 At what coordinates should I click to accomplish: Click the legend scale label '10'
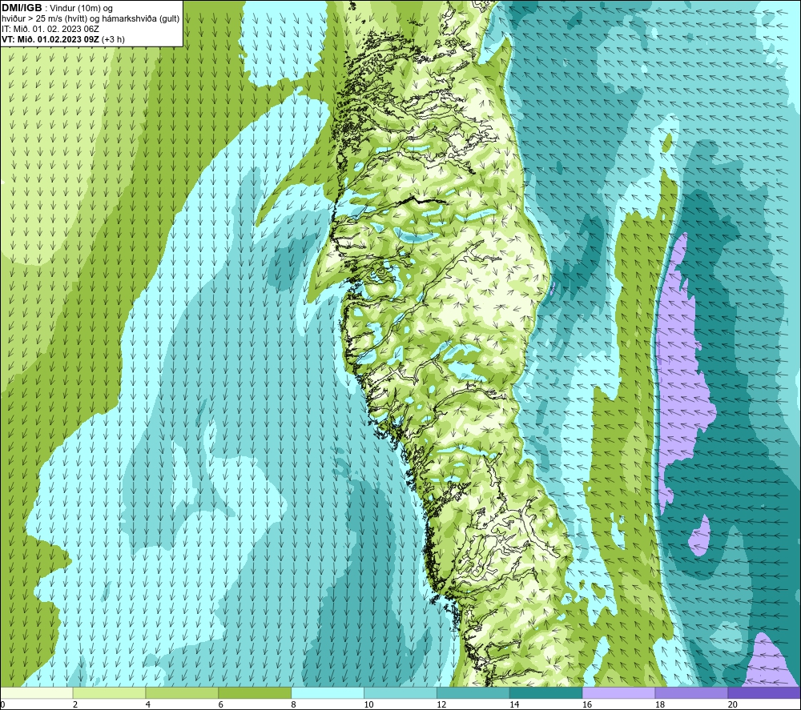(368, 704)
